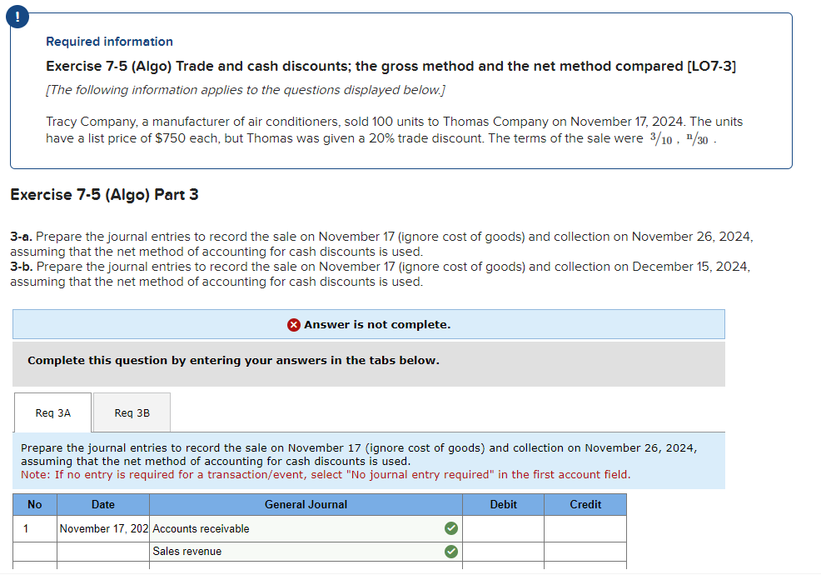Screen dimensions: 821x575
Task: Click the Answer is not complete message
Action: (377, 325)
